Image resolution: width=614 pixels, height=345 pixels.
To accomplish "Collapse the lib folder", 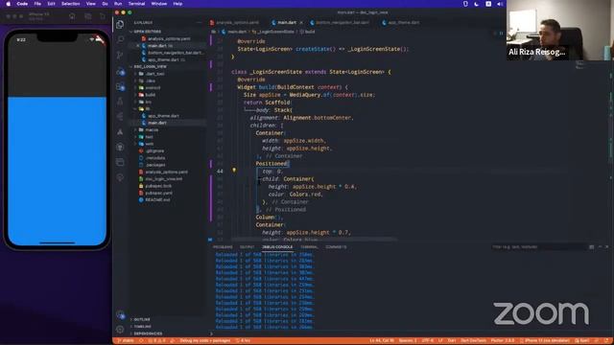I will coord(148,108).
